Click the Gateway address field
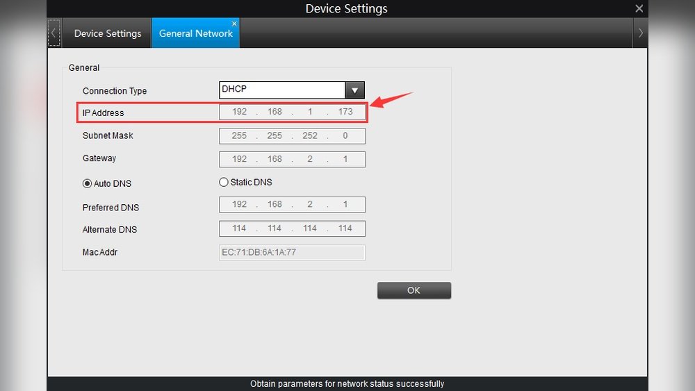The image size is (695, 391). click(x=292, y=159)
